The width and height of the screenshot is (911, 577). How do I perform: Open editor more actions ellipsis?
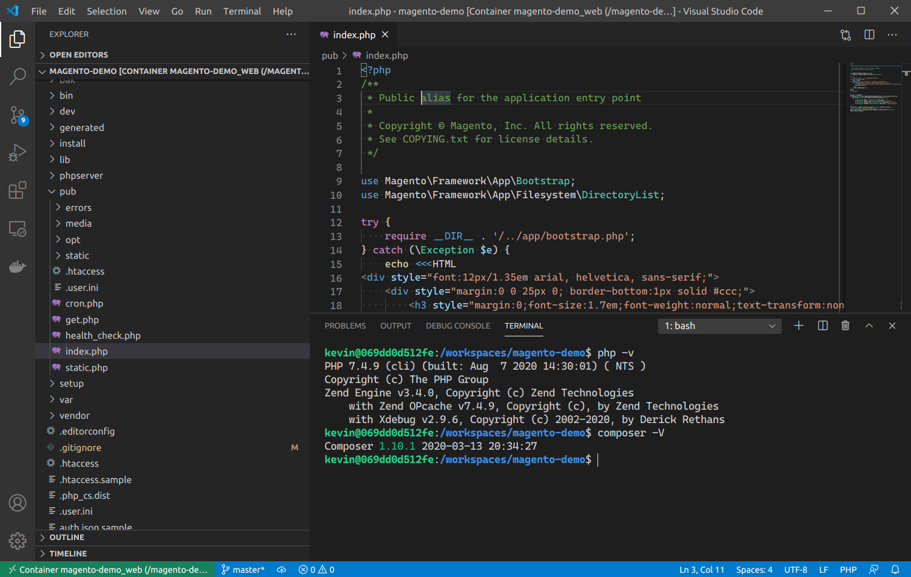pyautogui.click(x=892, y=35)
